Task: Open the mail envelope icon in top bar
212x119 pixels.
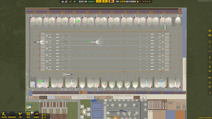Action: (63, 2)
